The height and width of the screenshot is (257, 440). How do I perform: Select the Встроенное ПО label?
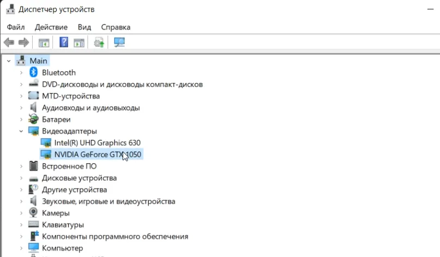(x=69, y=167)
